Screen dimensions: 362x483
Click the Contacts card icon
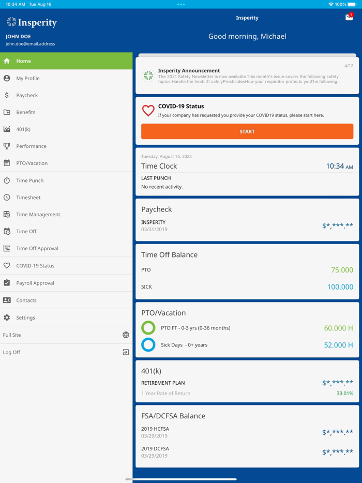click(7, 300)
